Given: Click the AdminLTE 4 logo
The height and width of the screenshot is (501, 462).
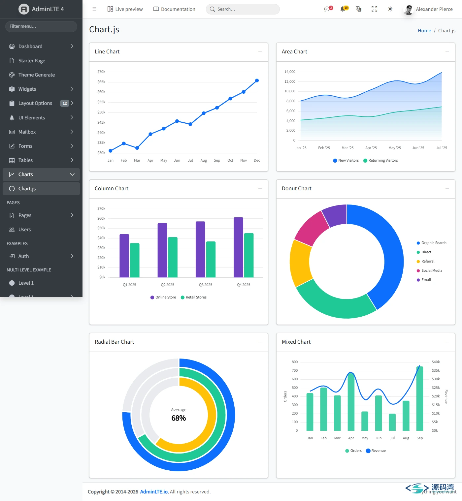Looking at the screenshot, I should [x=41, y=9].
